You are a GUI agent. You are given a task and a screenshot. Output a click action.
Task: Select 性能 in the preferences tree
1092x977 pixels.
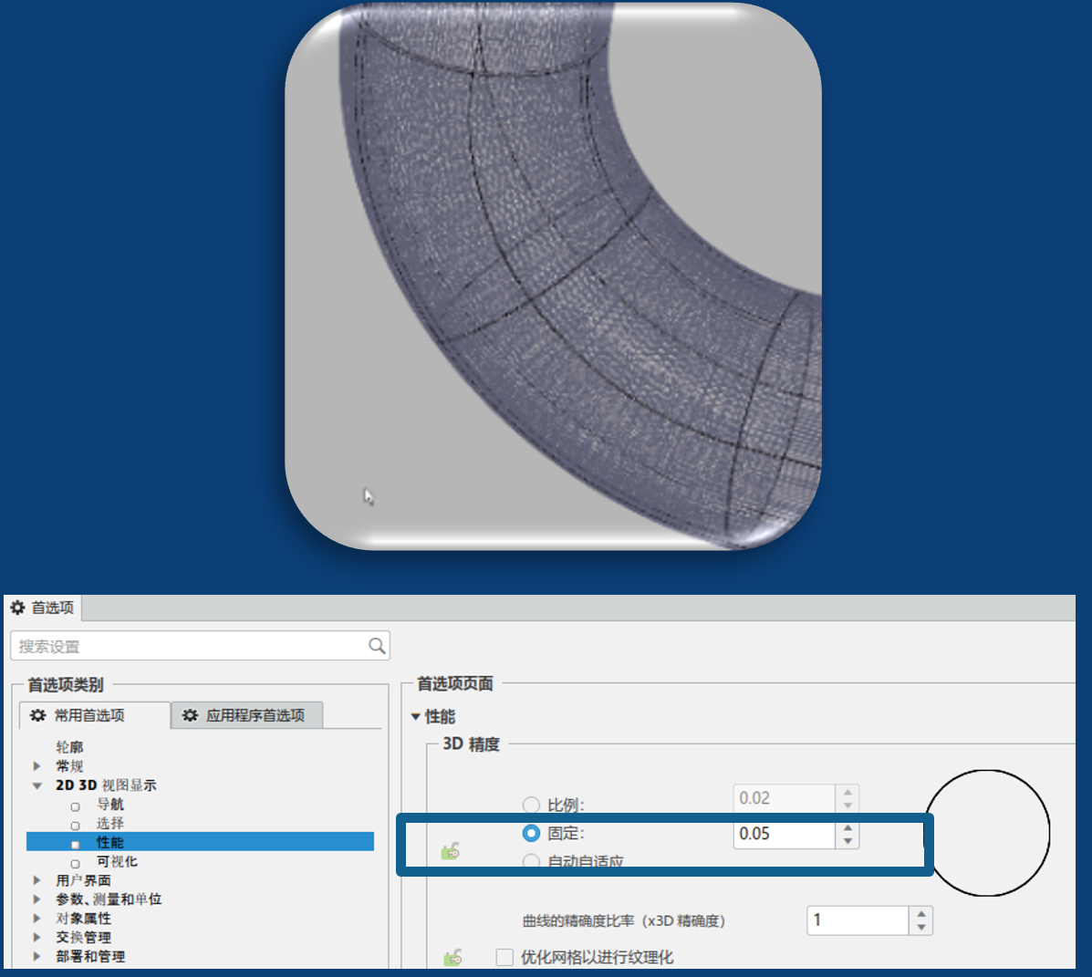click(110, 842)
